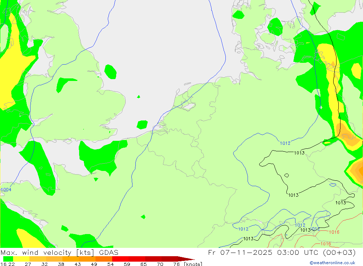Click the blue '1004' isobar label
This screenshot has width=363, height=266.
(x=6, y=189)
